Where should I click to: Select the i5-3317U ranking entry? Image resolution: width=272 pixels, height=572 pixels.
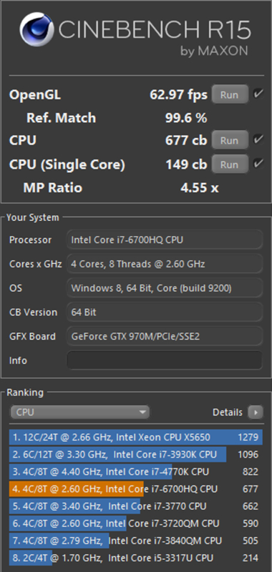pyautogui.click(x=136, y=558)
